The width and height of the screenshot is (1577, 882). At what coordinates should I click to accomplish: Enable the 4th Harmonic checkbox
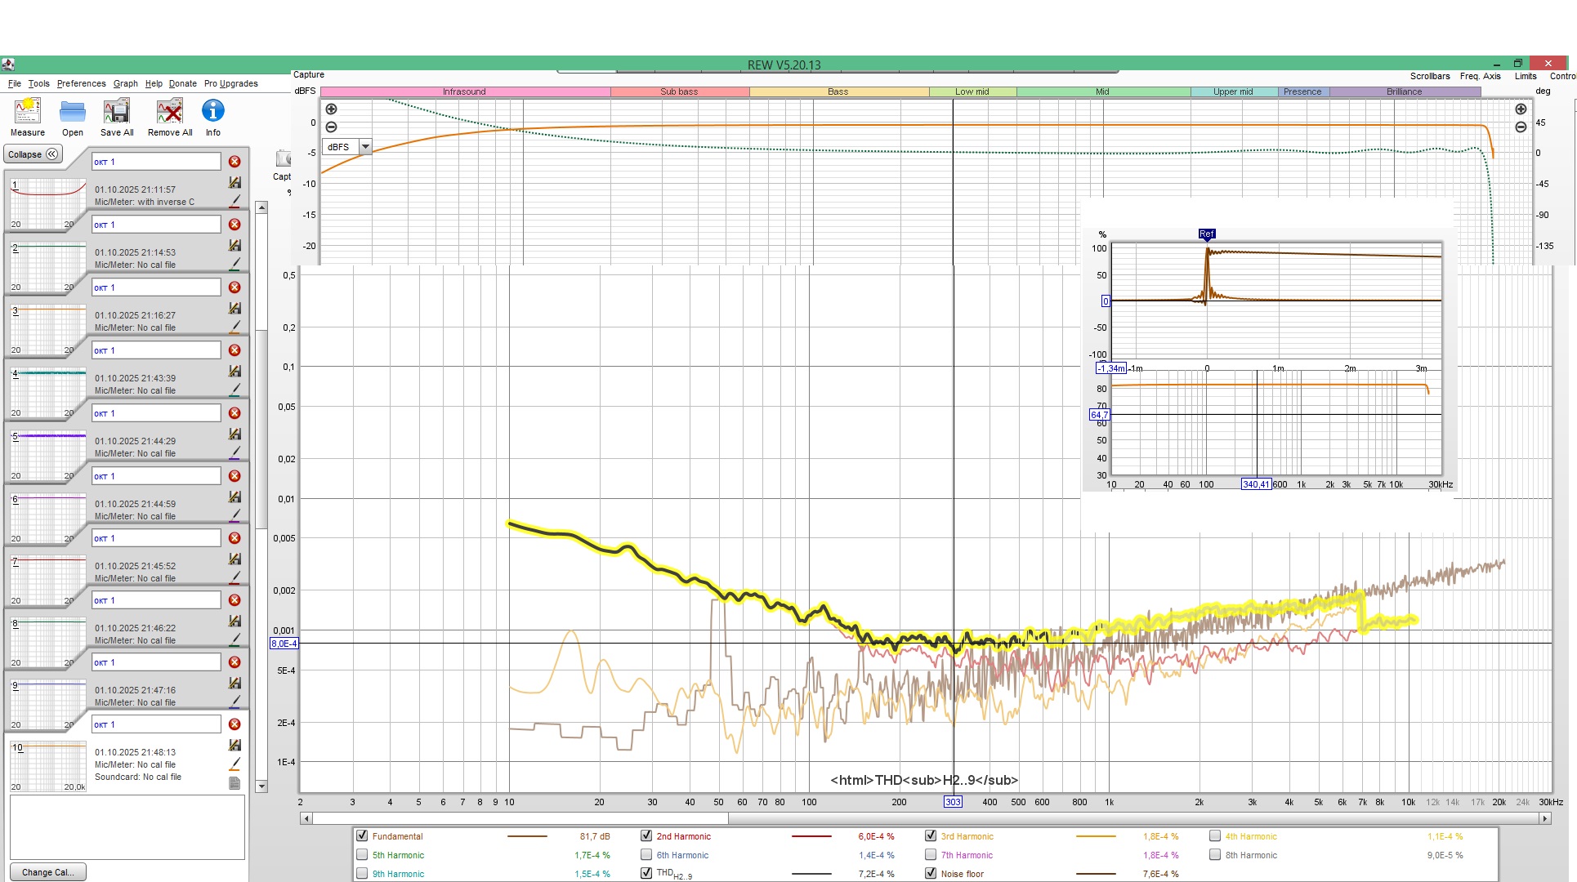tap(1215, 835)
